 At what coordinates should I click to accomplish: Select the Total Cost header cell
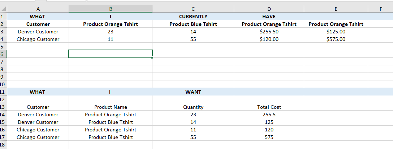tap(269, 107)
